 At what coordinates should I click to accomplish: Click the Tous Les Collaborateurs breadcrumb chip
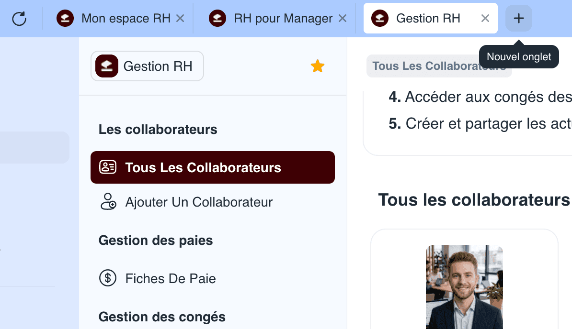click(x=439, y=66)
